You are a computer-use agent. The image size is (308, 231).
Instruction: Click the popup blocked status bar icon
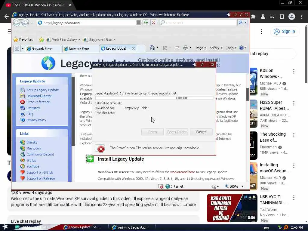pos(161,186)
